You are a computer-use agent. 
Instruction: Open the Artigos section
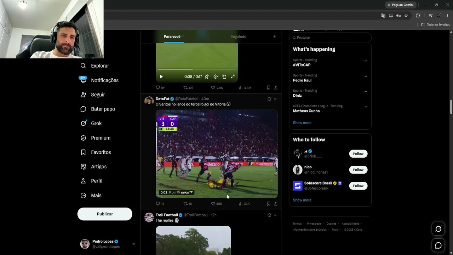(x=93, y=167)
